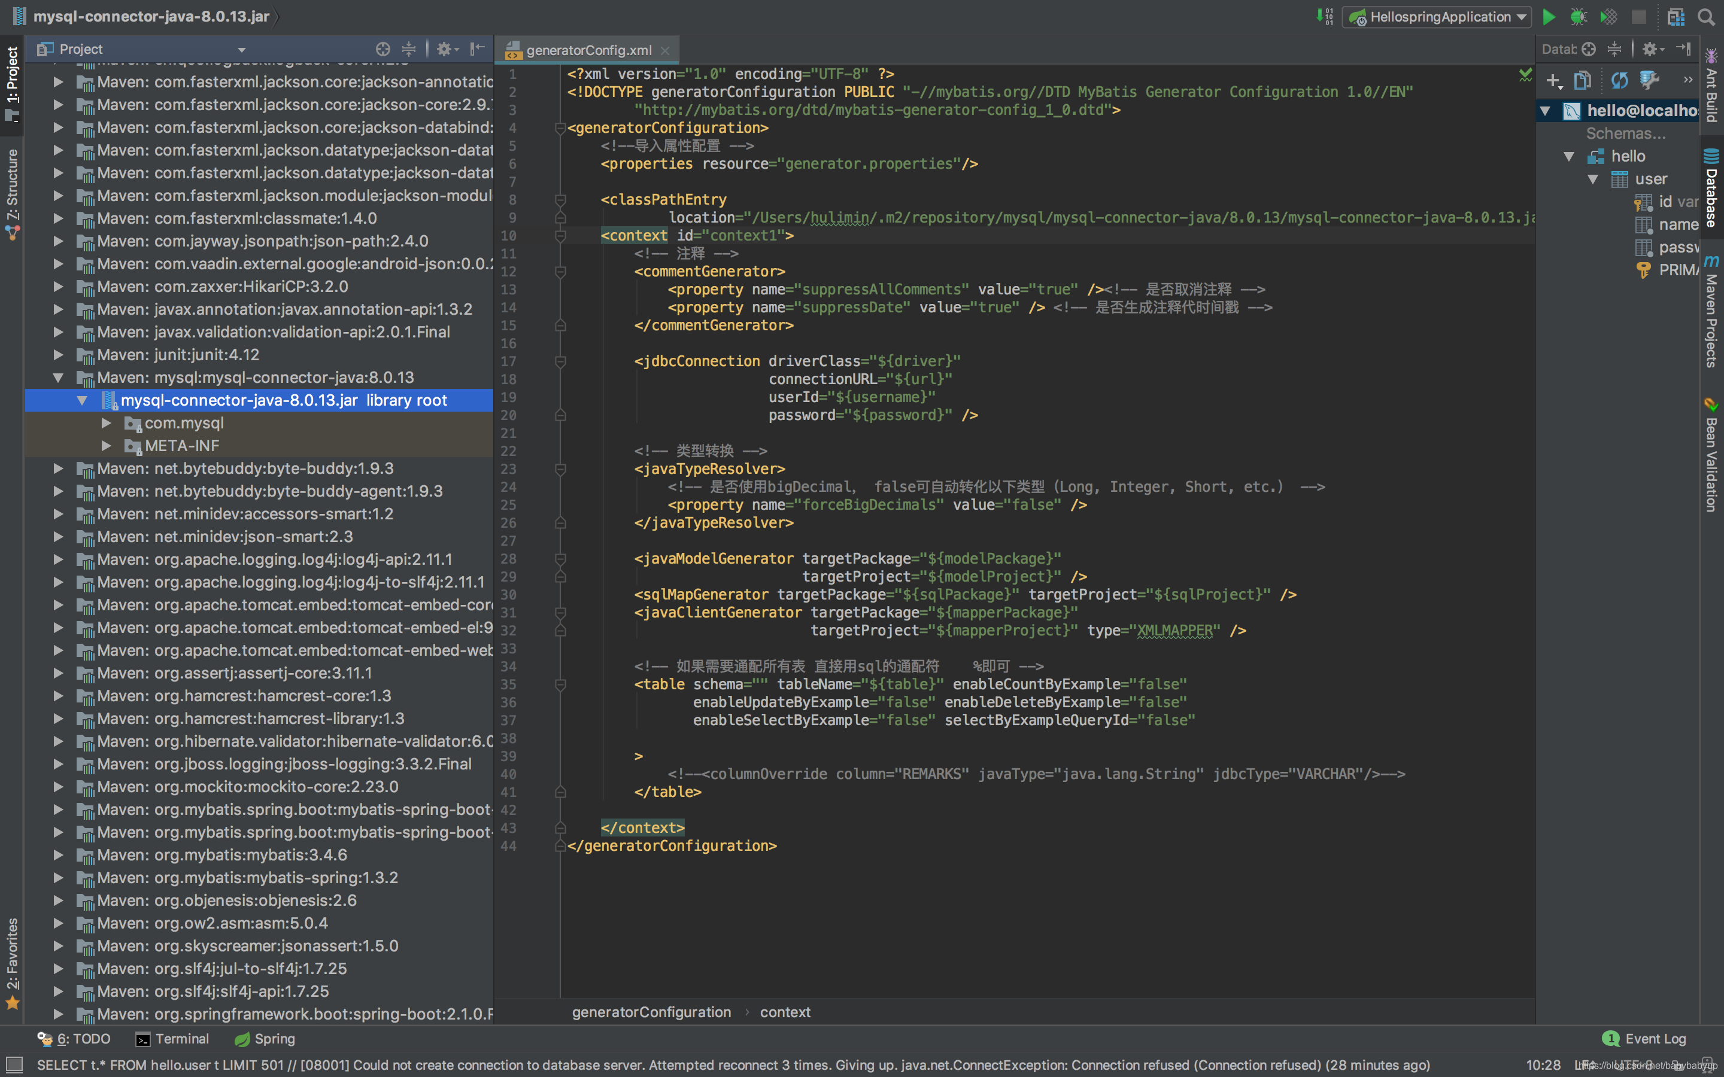The width and height of the screenshot is (1724, 1077).
Task: Open Project Structure icon
Action: [x=1676, y=16]
